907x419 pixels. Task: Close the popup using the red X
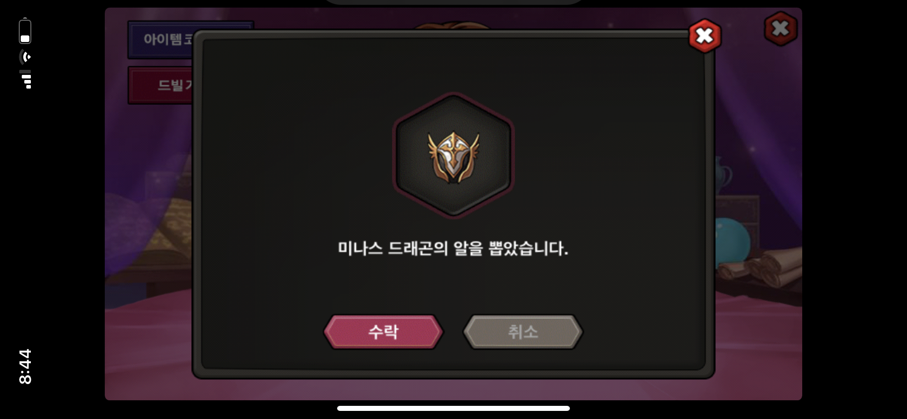click(x=705, y=36)
